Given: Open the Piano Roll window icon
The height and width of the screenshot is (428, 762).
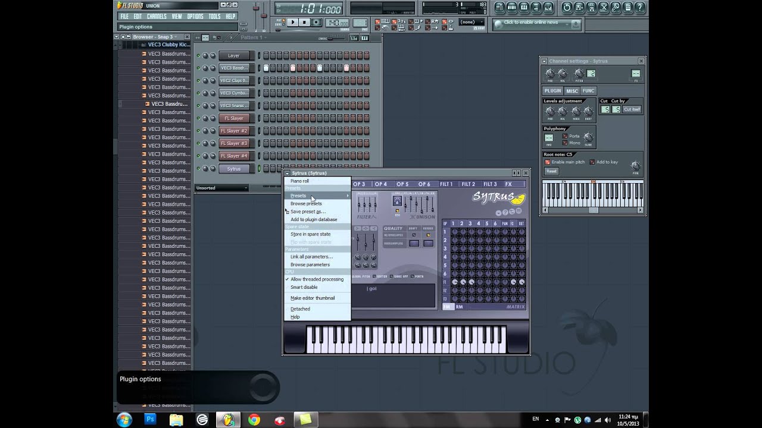Looking at the screenshot, I should [x=524, y=7].
